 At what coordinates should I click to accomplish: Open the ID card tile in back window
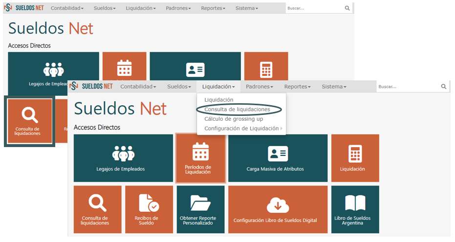click(195, 66)
